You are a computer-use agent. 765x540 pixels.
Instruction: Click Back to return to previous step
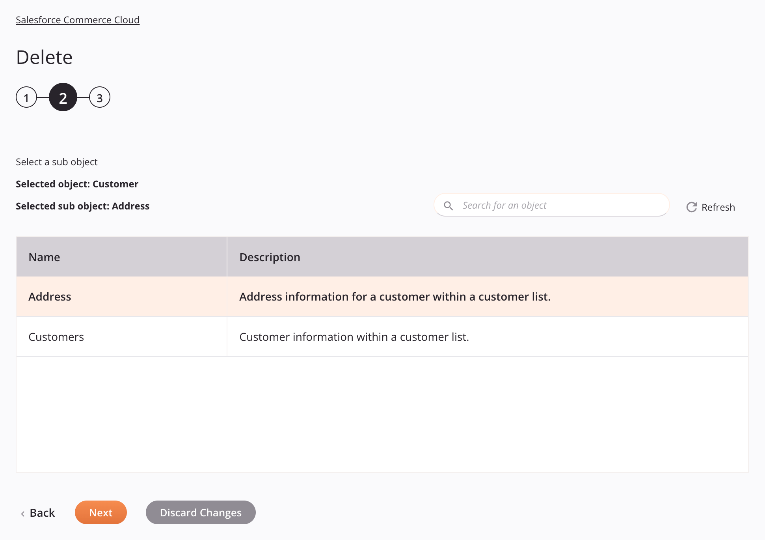[37, 512]
